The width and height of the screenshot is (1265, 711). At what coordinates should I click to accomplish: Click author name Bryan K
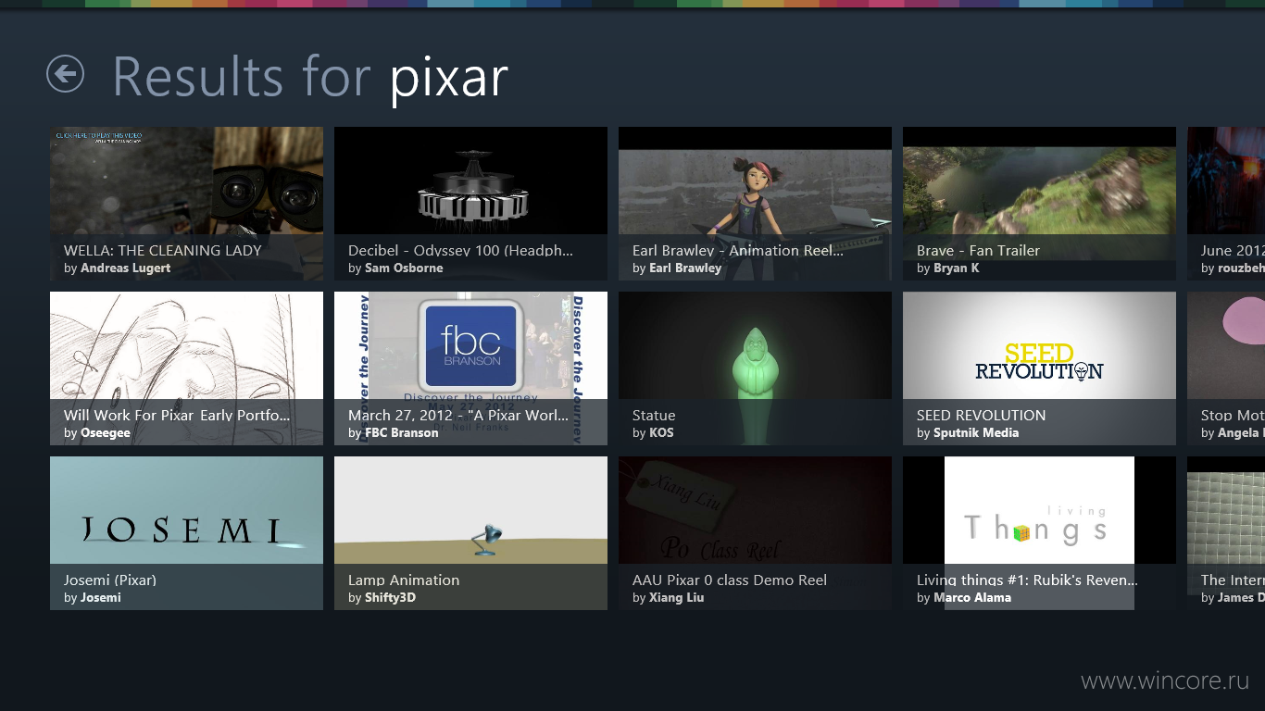957,268
